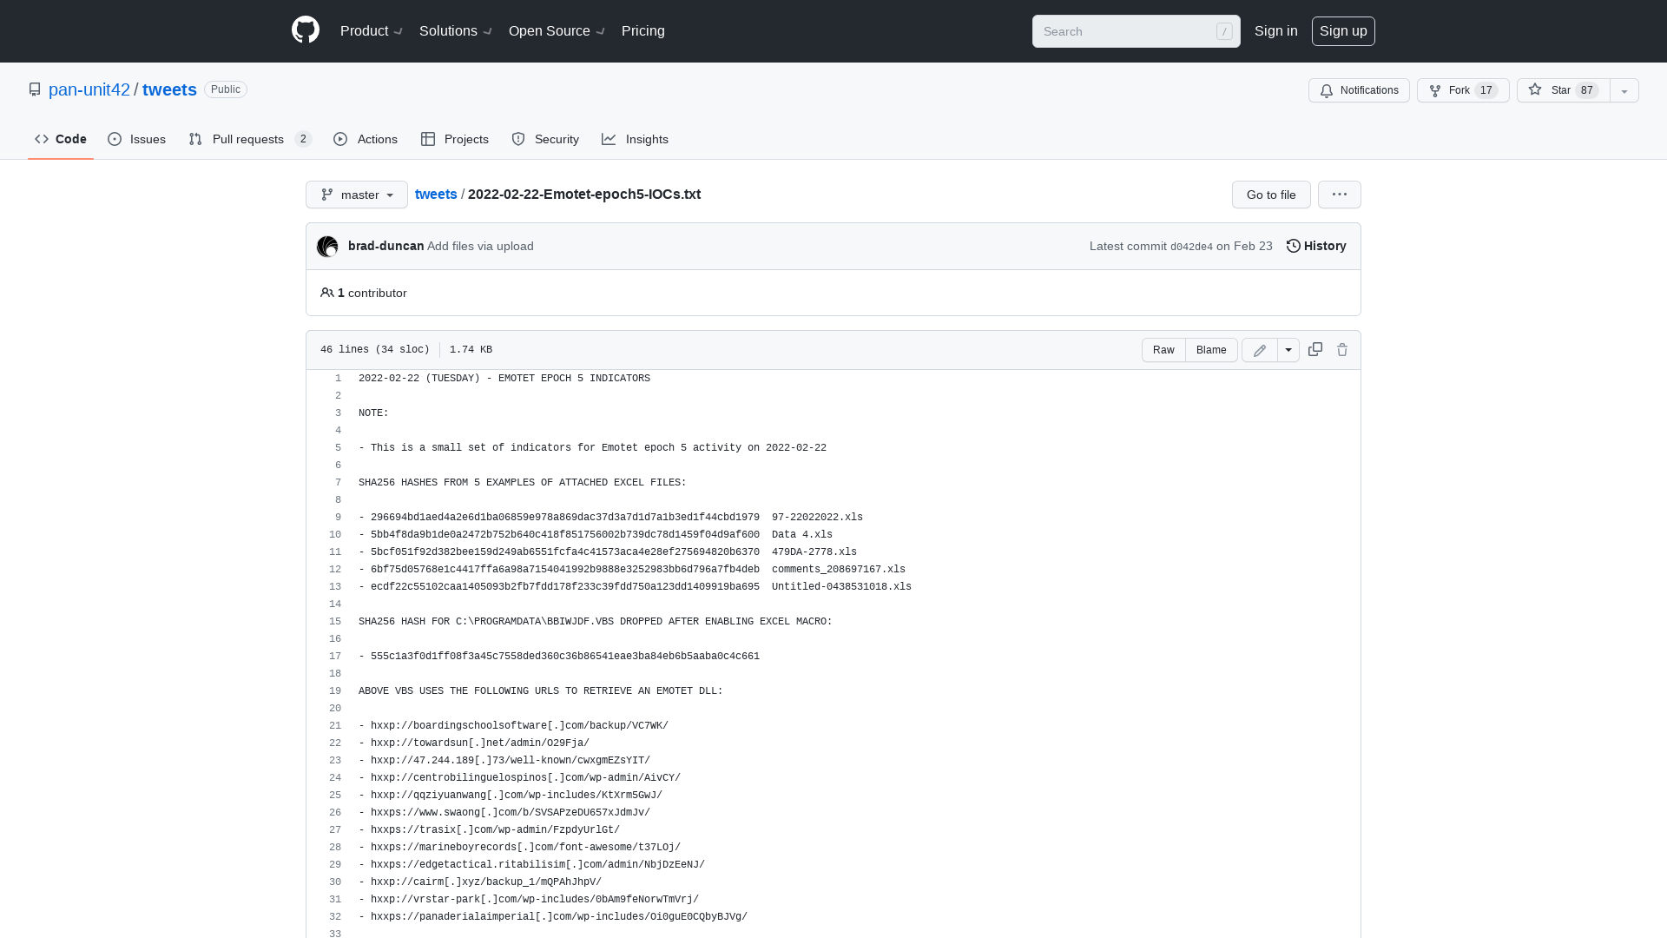Expand the Open Source menu
The height and width of the screenshot is (938, 1667).
(557, 31)
